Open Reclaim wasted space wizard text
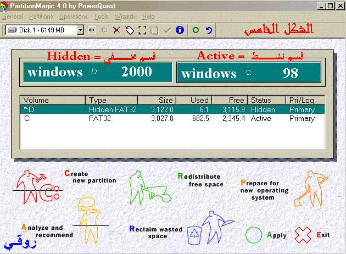This screenshot has width=346, height=254. pos(156,233)
